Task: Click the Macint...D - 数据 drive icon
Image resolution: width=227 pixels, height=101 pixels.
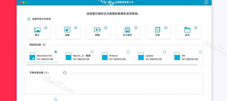Action: (x=68, y=56)
